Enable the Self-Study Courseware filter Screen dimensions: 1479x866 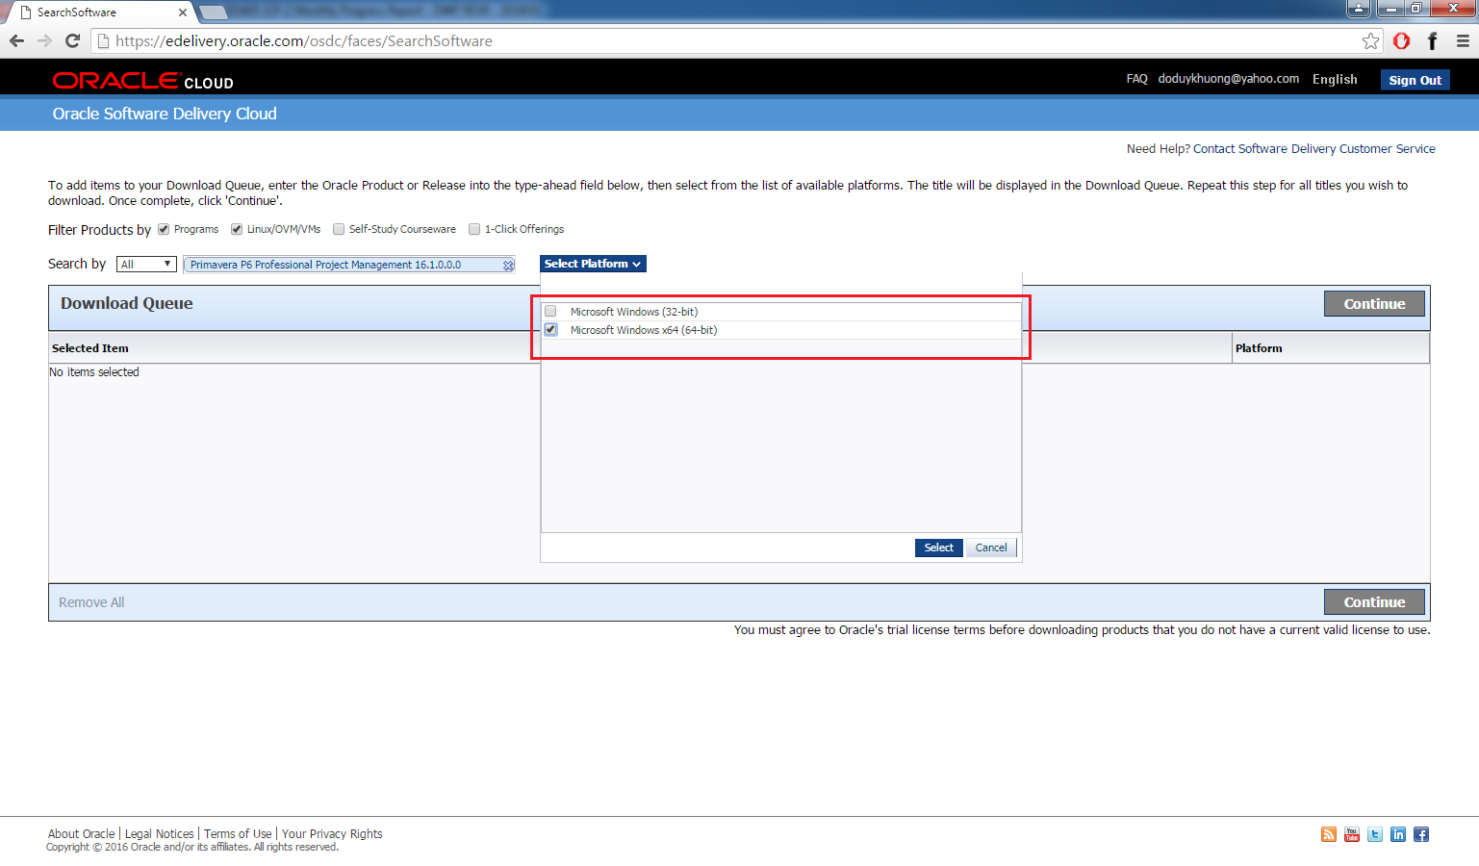339,229
